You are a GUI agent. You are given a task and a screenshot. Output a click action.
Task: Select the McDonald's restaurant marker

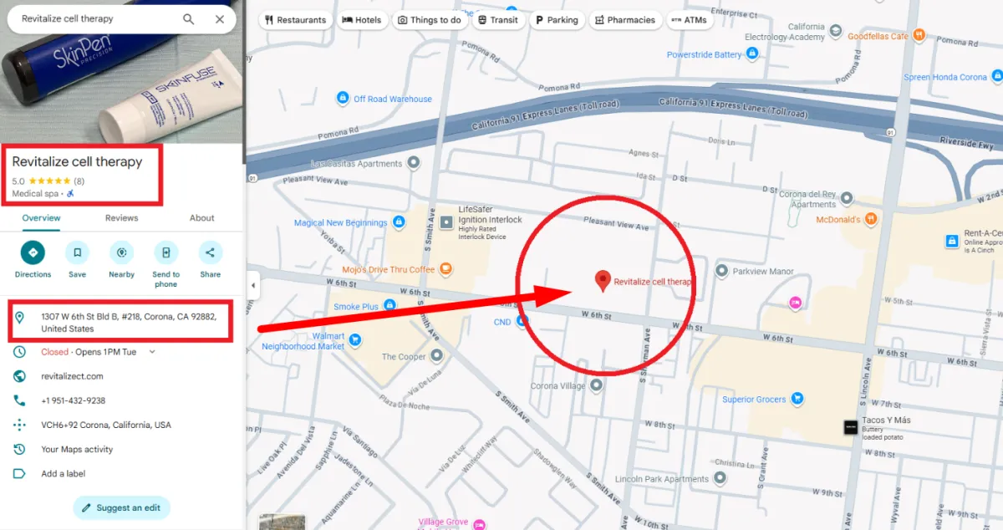871,219
